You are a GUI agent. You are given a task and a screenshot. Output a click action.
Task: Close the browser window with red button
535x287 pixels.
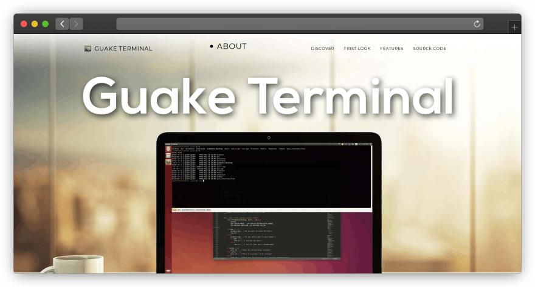pyautogui.click(x=24, y=24)
